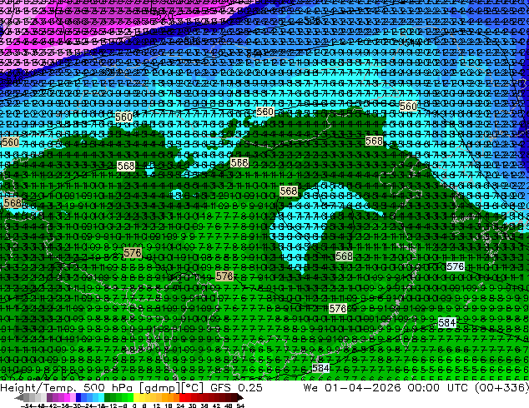Click the positive '54' legend scale value
The image size is (529, 408).
[x=240, y=406]
